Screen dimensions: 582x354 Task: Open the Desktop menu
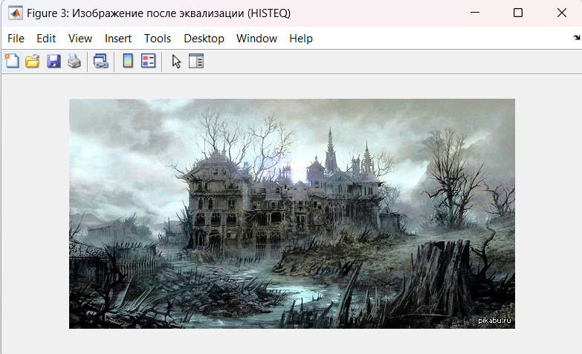click(204, 39)
